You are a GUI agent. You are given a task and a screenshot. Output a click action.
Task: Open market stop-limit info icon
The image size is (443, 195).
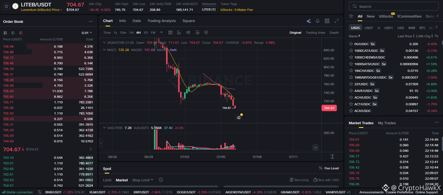click(x=161, y=180)
